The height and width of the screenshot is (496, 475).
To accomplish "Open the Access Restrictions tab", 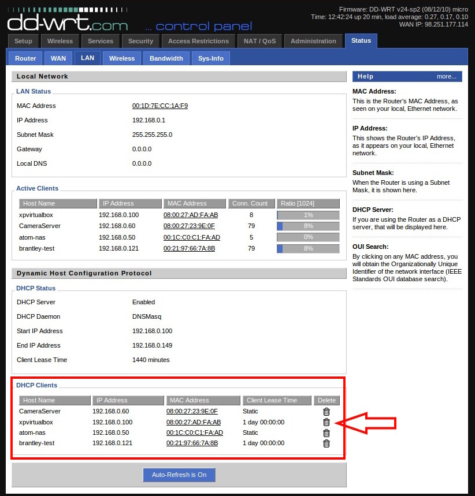I will coord(198,41).
